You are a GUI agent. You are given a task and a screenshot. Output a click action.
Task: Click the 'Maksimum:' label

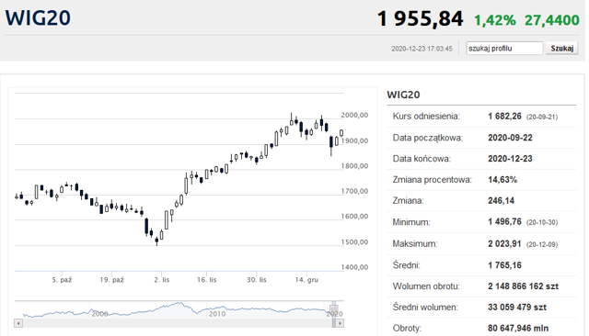[415, 244]
